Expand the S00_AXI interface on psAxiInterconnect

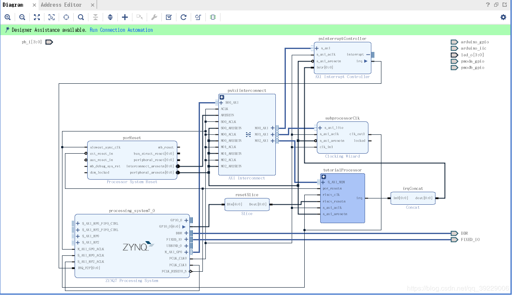point(221,103)
